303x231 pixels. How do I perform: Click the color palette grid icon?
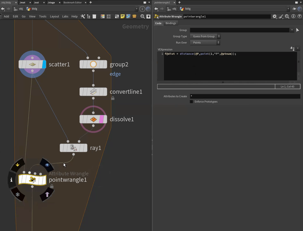coord(103,16)
